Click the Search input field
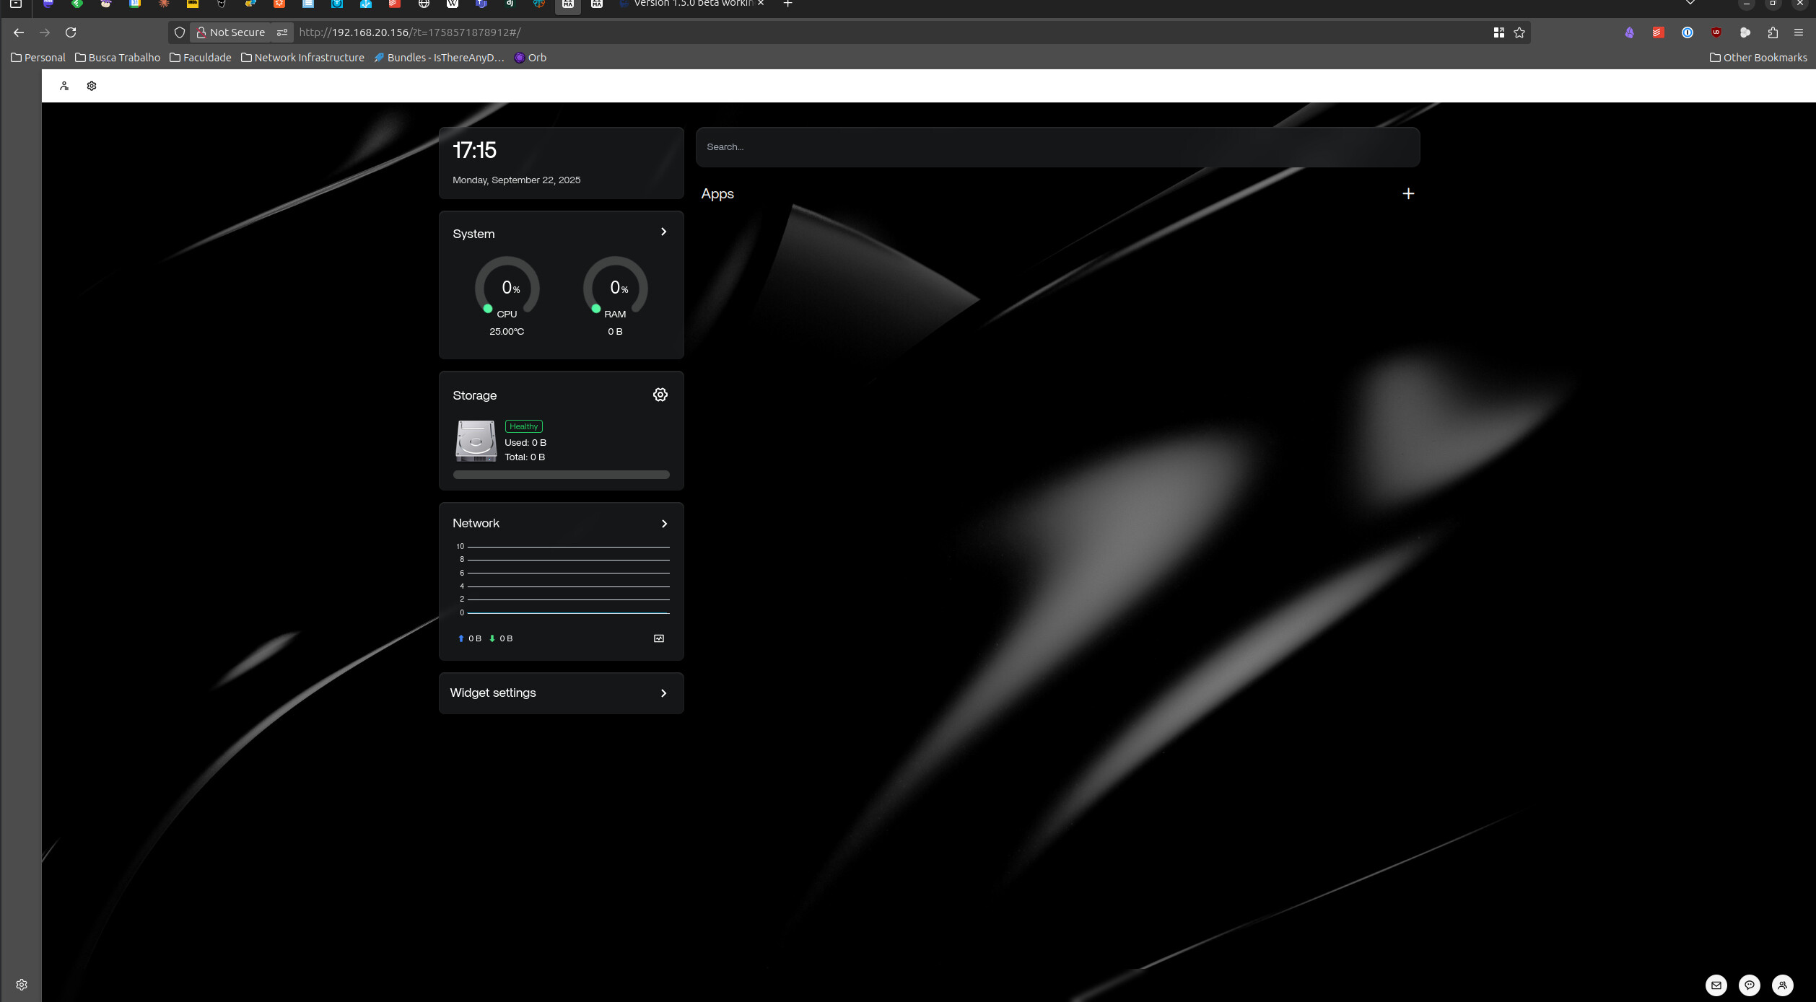This screenshot has width=1816, height=1002. tap(1057, 147)
